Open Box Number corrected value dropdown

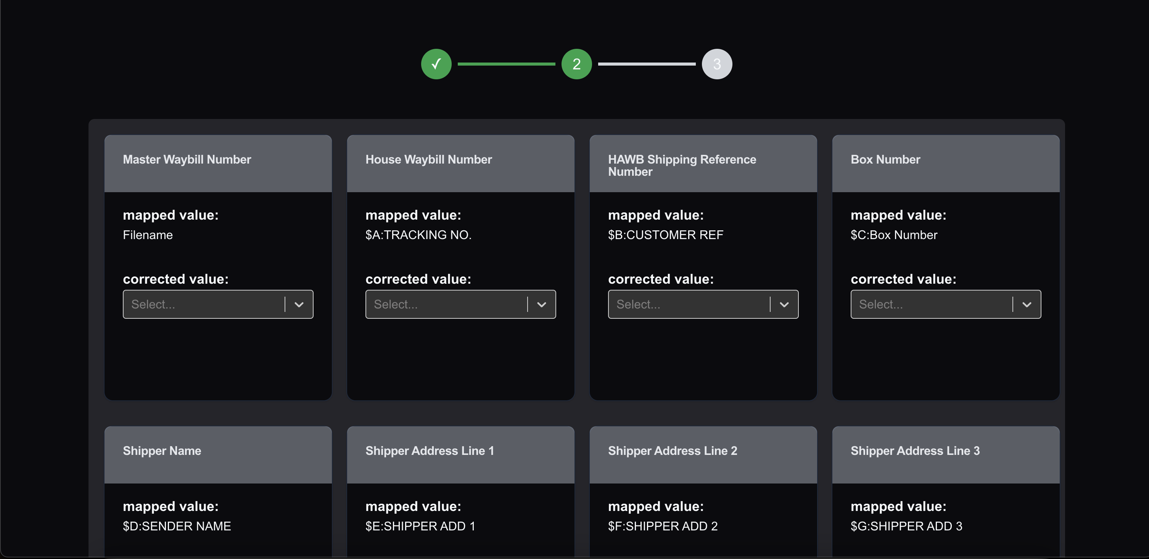pyautogui.click(x=931, y=304)
